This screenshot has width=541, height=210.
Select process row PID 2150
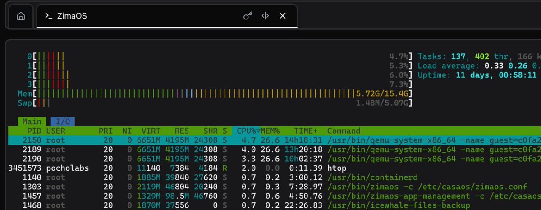[x=275, y=140]
